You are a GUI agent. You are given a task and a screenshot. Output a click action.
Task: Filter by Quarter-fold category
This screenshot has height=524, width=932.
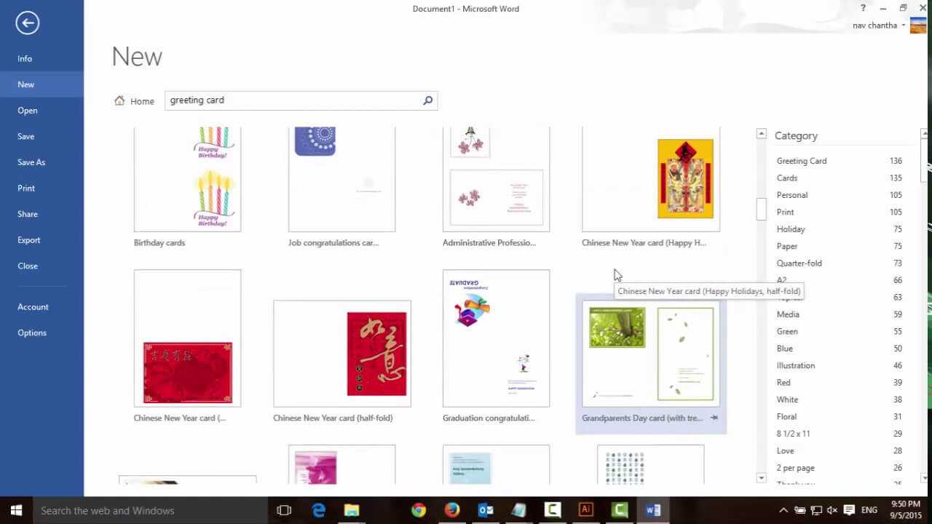click(x=839, y=263)
